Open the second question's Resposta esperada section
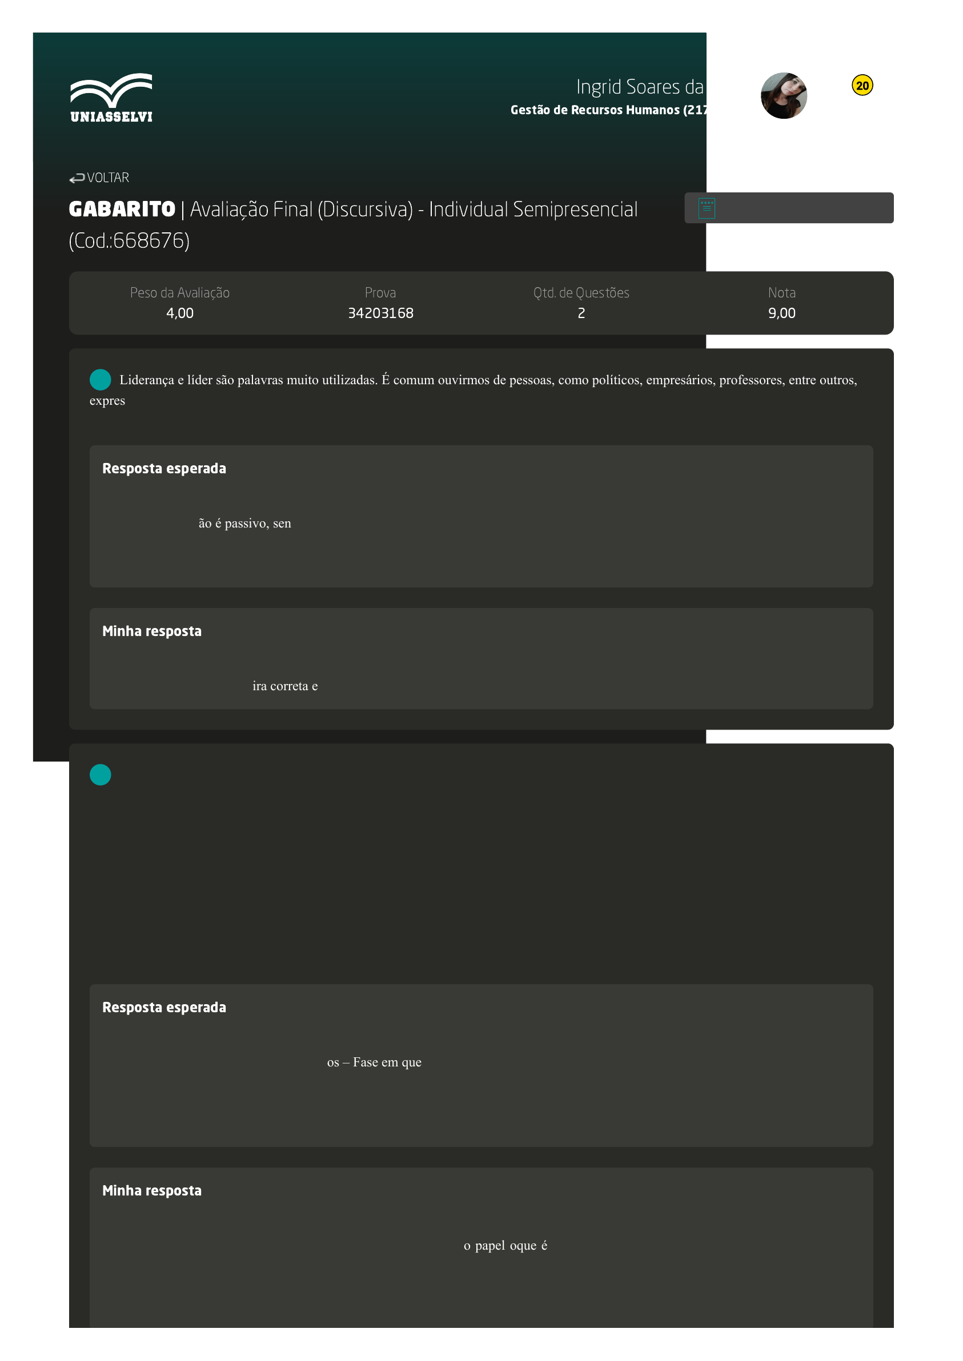Screen dimensions: 963x1361 click(164, 1007)
